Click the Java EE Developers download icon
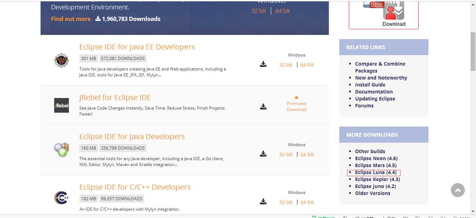Image resolution: width=476 pixels, height=218 pixels. point(263,64)
